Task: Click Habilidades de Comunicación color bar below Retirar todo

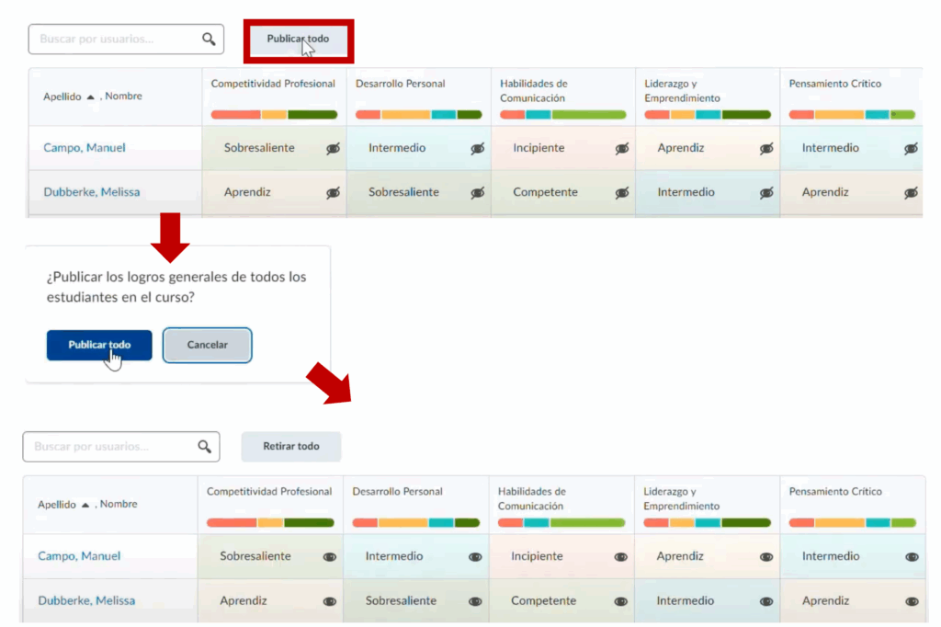Action: tap(561, 523)
